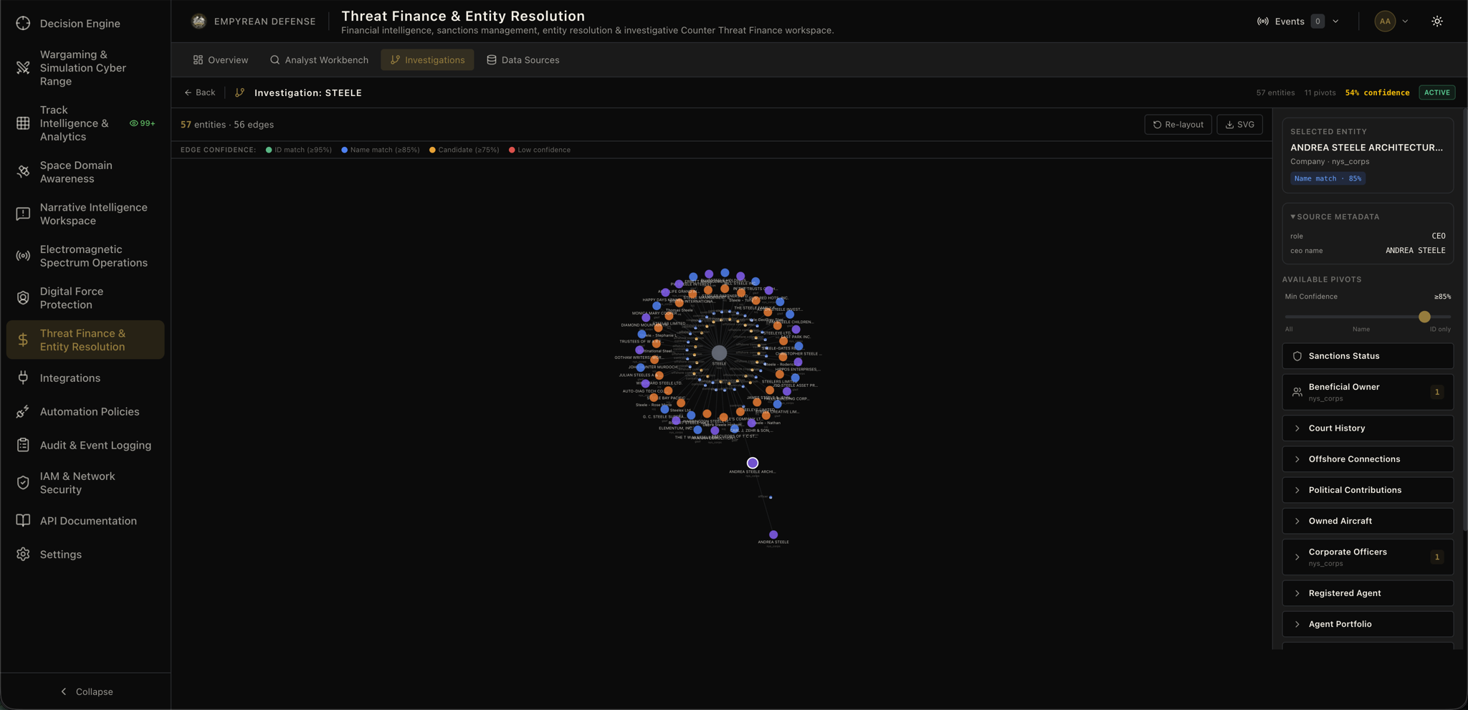
Task: Toggle light theme sun icon
Action: 1437,21
